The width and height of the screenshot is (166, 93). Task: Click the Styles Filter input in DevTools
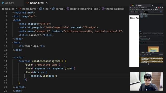click(148, 35)
